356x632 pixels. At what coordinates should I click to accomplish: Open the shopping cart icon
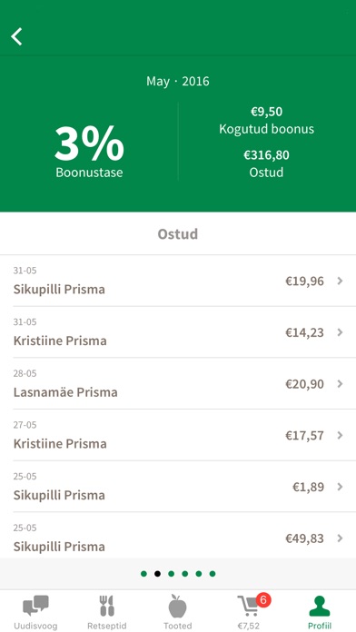tap(248, 607)
